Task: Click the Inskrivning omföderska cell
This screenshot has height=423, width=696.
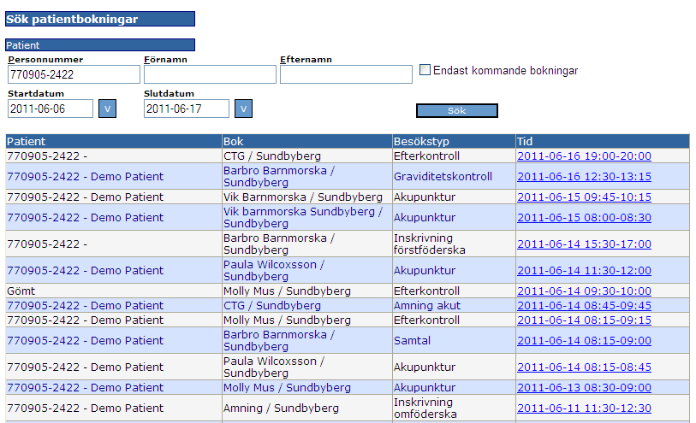Action: coord(454,408)
